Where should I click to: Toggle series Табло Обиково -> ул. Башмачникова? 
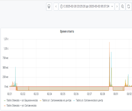point(22,100)
